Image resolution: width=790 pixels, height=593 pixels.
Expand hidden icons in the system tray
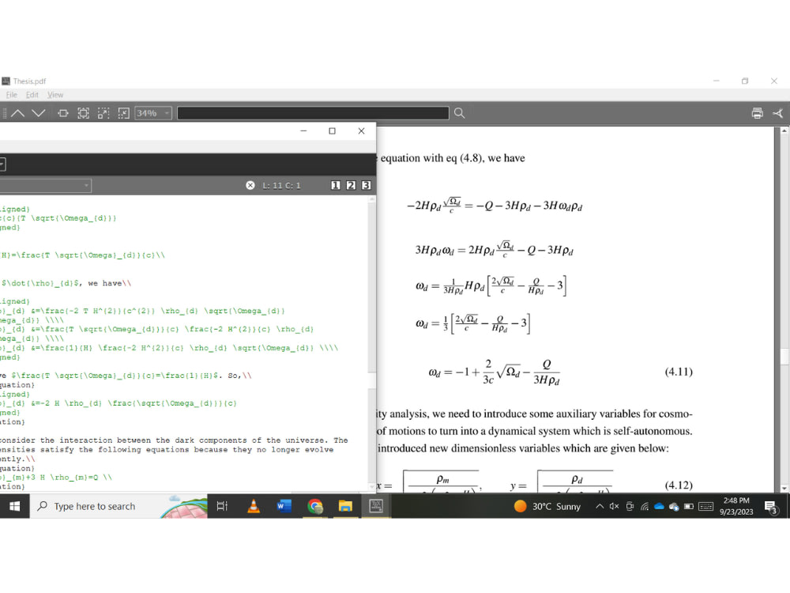point(600,506)
